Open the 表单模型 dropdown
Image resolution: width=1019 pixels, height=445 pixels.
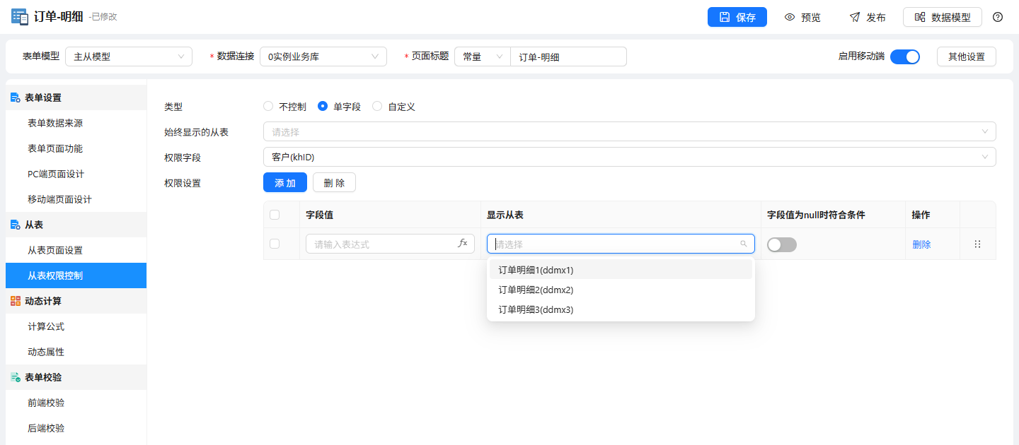point(129,57)
